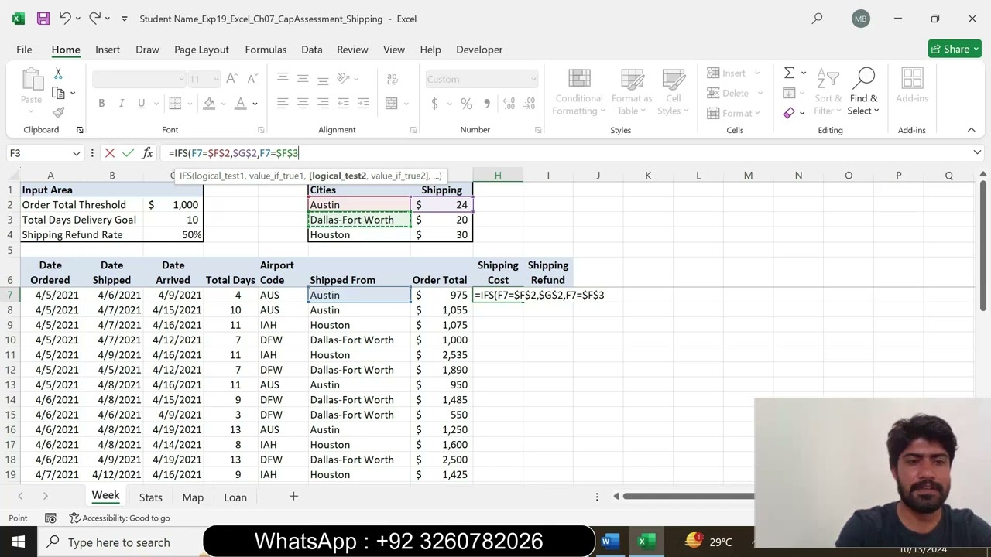Toggle align right for the cell
The height and width of the screenshot is (557, 991).
pos(323,104)
